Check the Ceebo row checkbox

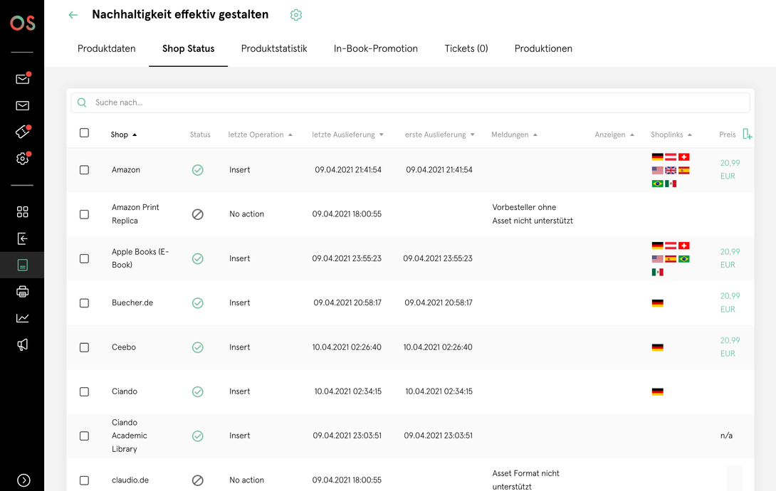(x=84, y=347)
